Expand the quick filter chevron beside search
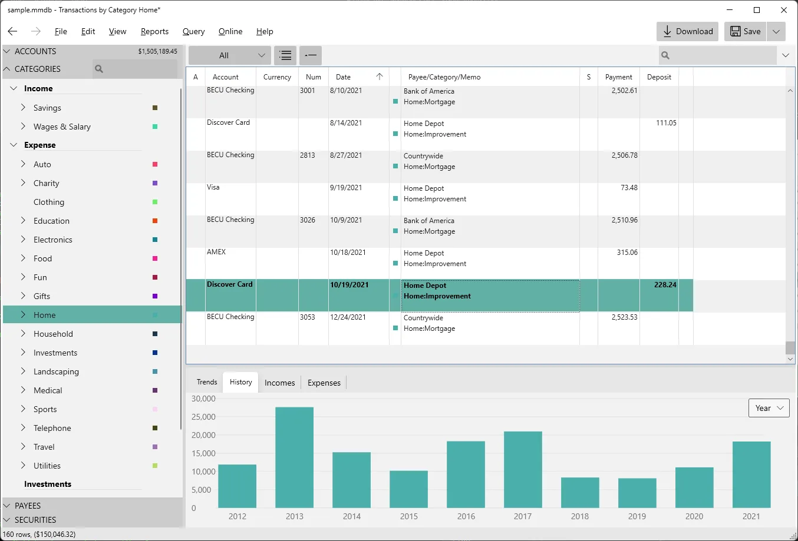Viewport: 798px width, 541px height. 786,55
